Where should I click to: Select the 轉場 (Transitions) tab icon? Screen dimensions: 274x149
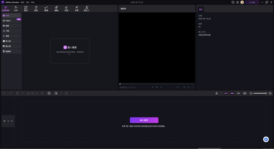46,9
